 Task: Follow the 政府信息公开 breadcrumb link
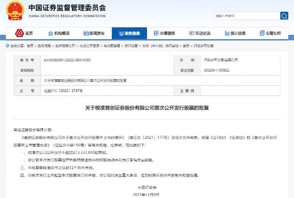[x=65, y=46]
